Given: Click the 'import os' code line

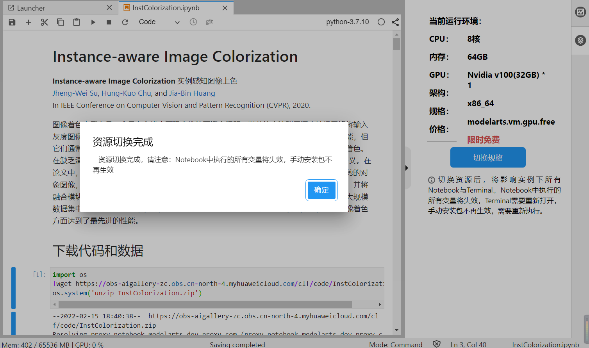Looking at the screenshot, I should pyautogui.click(x=70, y=275).
